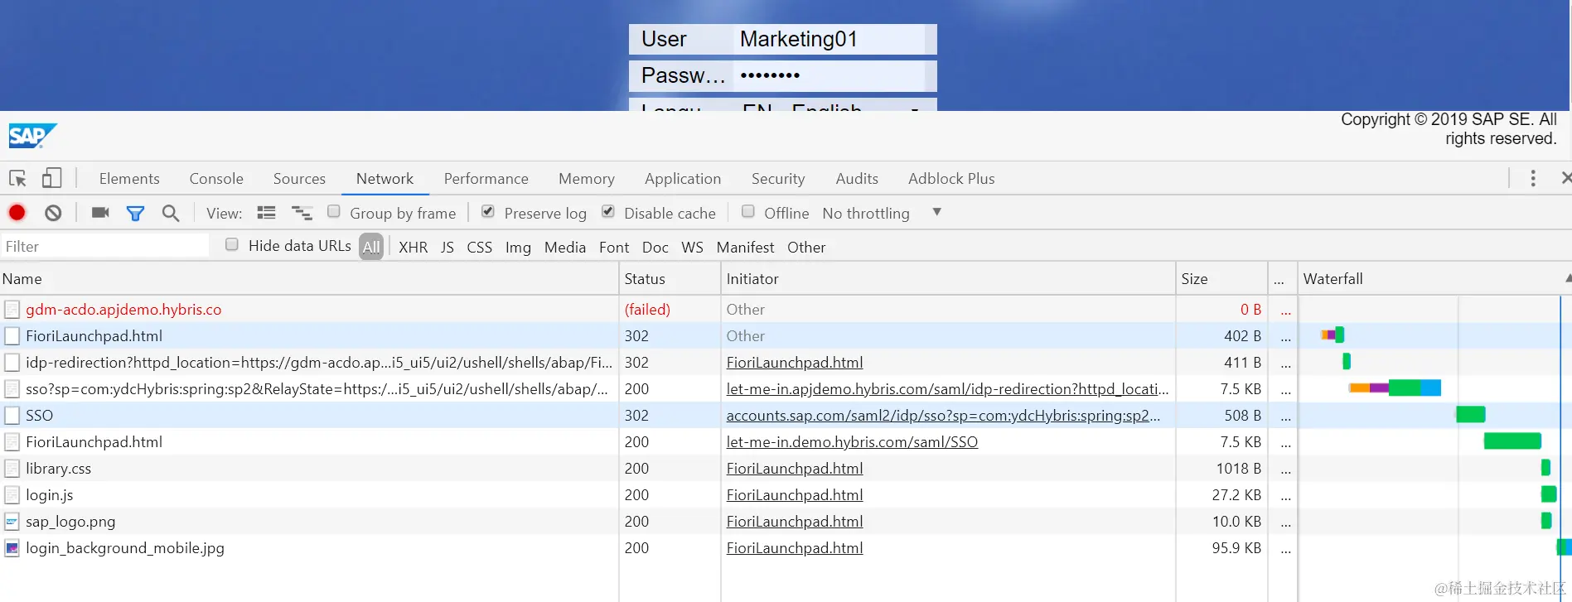Screen dimensions: 1572x602
Task: Open the Elements tab
Action: pos(129,178)
